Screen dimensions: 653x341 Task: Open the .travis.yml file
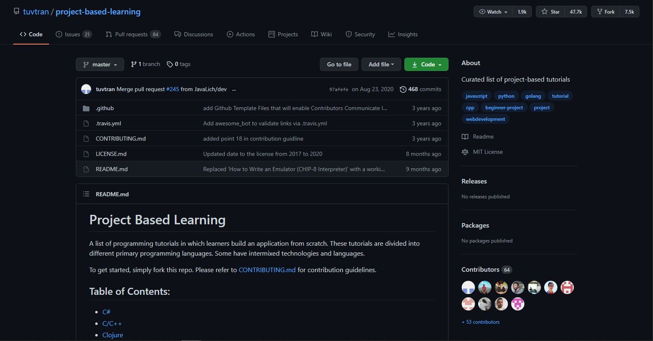[x=108, y=123]
